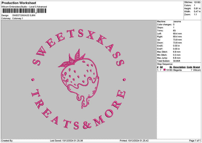Click the Machine value Janome

pos(177,22)
